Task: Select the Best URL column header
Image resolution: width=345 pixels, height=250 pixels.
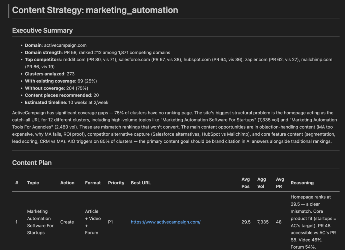Action: pyautogui.click(x=141, y=183)
